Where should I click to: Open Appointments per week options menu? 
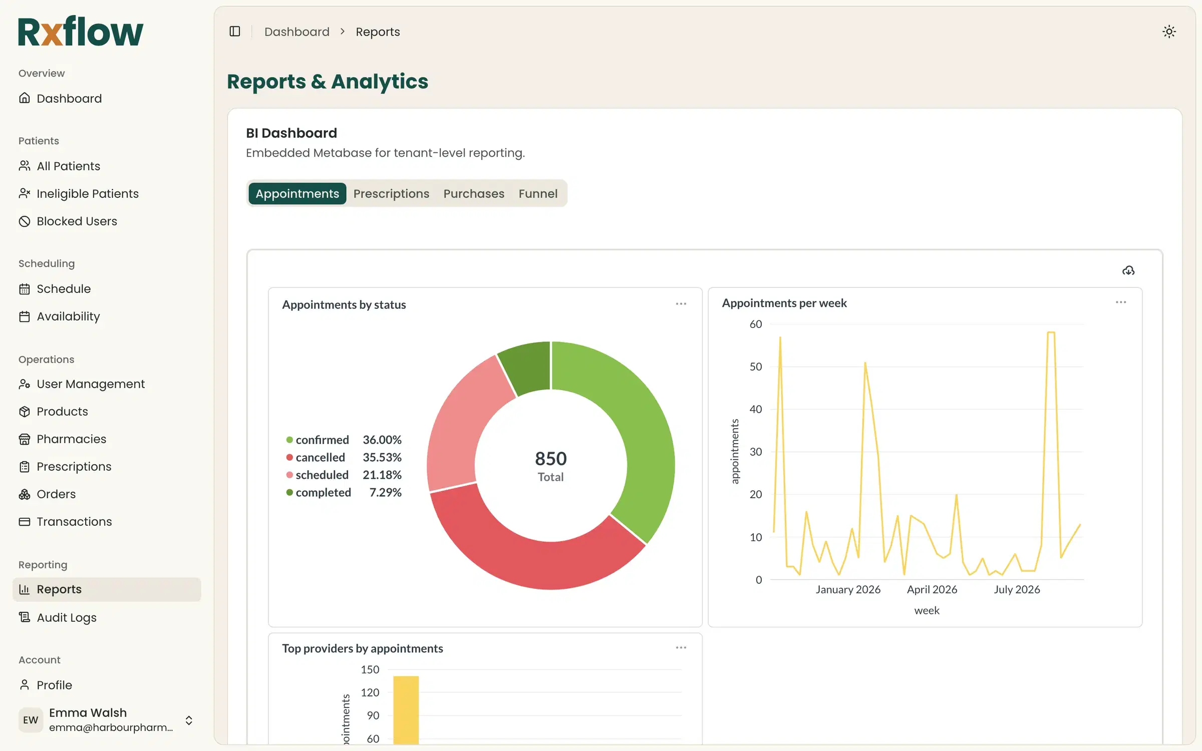(x=1121, y=302)
